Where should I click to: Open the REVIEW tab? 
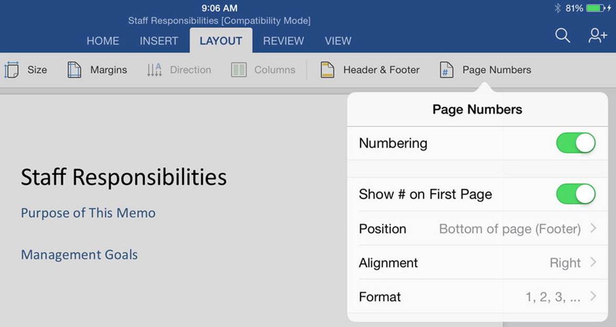pos(284,41)
